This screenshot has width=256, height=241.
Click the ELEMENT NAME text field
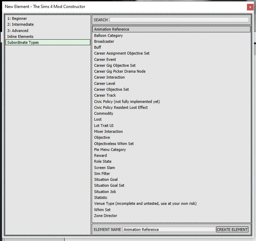pyautogui.click(x=169, y=230)
